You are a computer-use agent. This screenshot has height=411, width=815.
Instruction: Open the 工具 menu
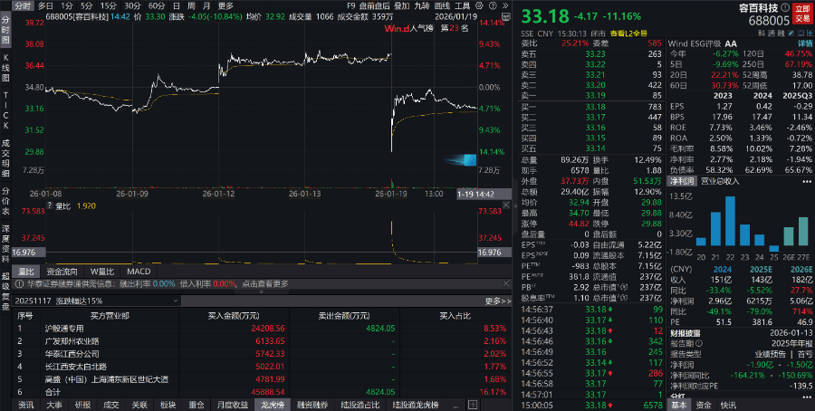[462, 5]
